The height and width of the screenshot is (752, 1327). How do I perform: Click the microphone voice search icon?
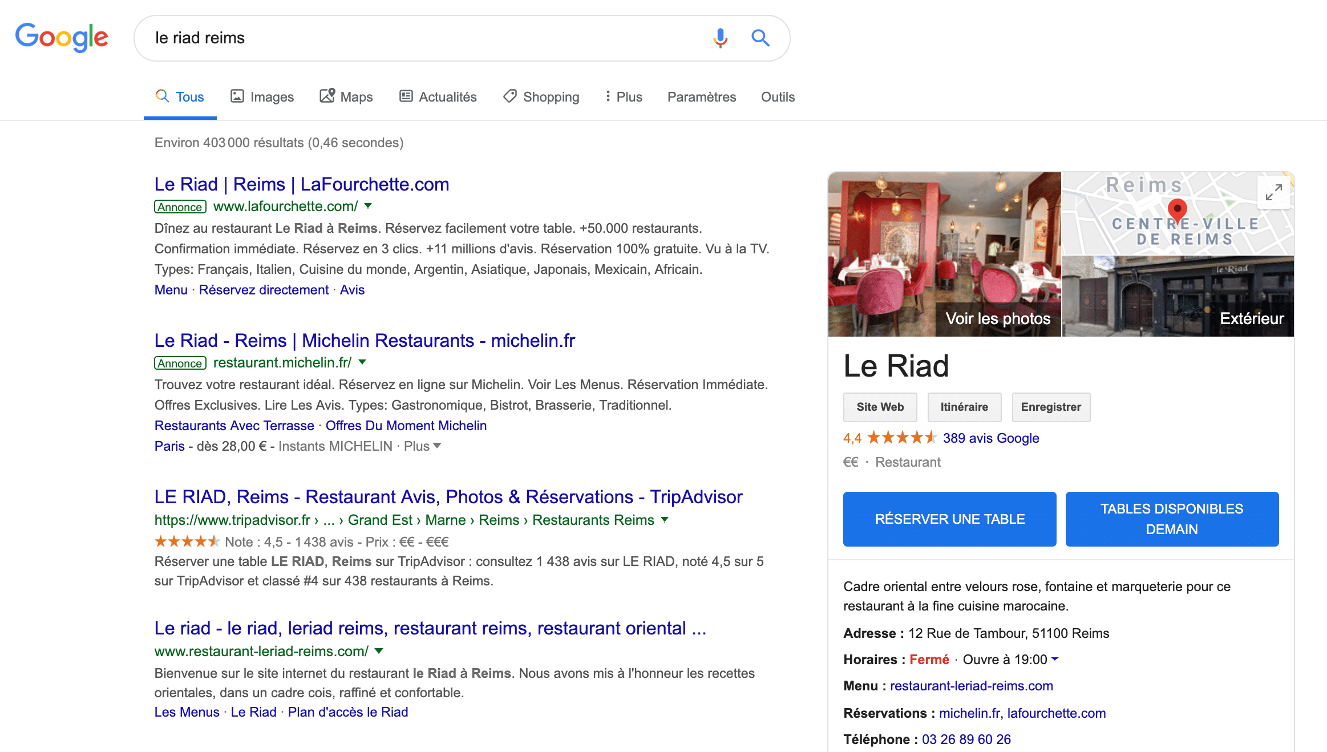tap(720, 38)
